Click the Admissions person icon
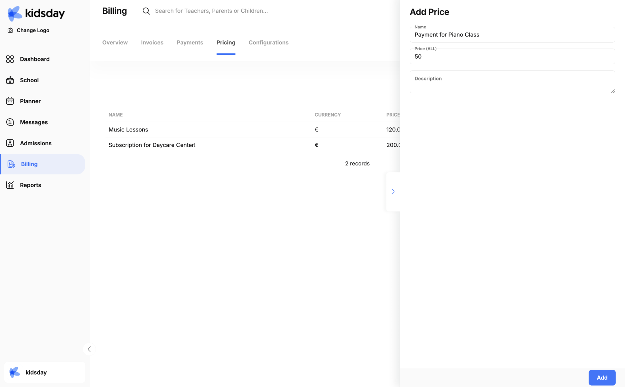This screenshot has width=625, height=387. tap(10, 143)
